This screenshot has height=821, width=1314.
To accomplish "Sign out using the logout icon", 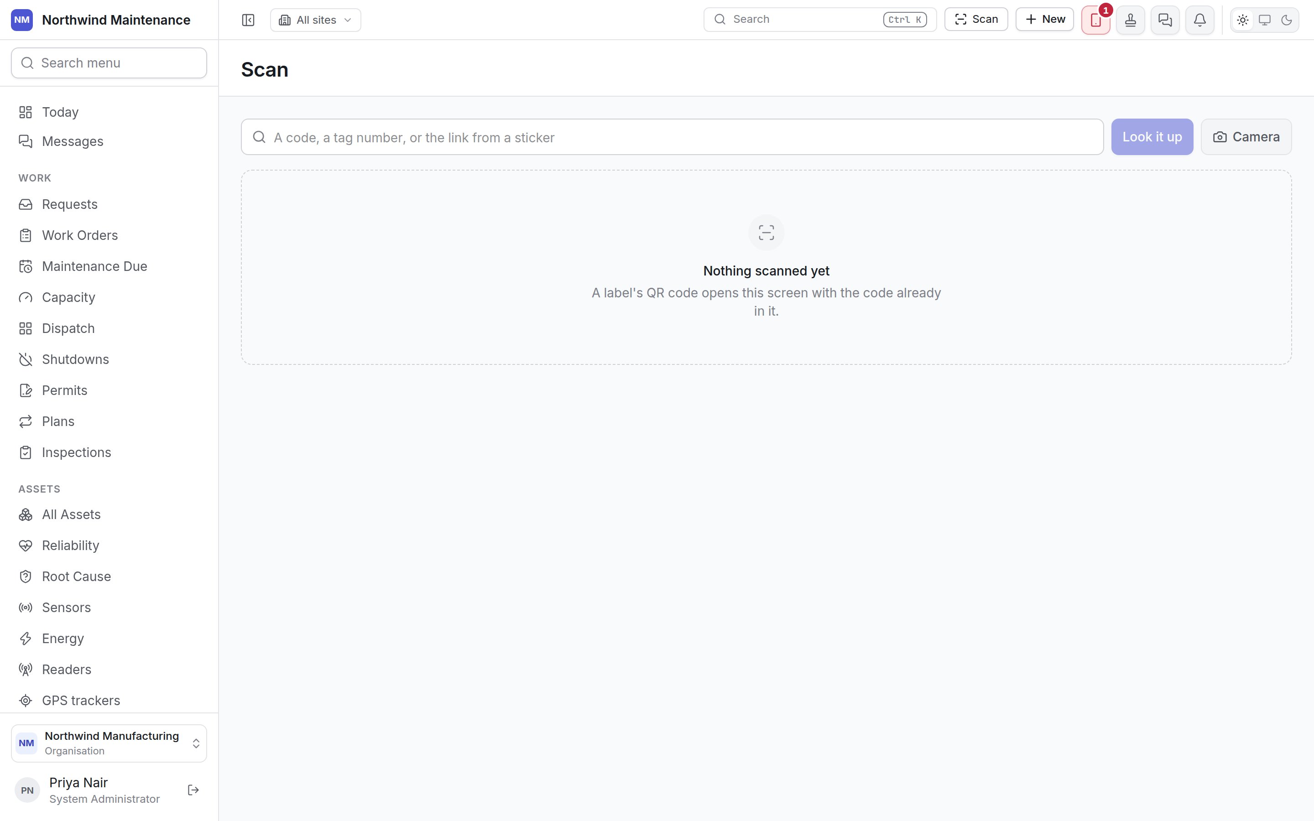I will tap(193, 790).
